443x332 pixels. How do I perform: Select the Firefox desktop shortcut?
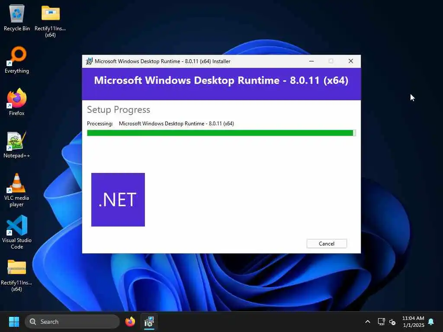pos(17,102)
